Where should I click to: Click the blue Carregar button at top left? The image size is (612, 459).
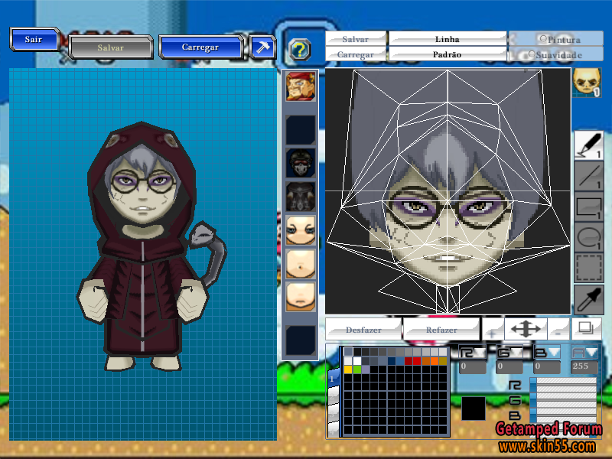point(201,47)
